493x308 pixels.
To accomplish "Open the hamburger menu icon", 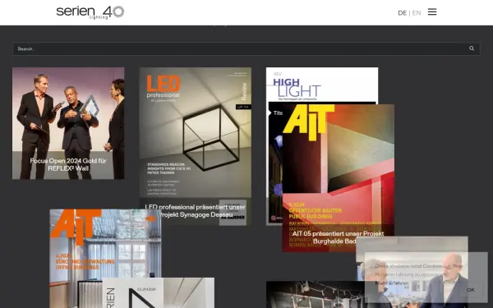I will click(x=432, y=12).
